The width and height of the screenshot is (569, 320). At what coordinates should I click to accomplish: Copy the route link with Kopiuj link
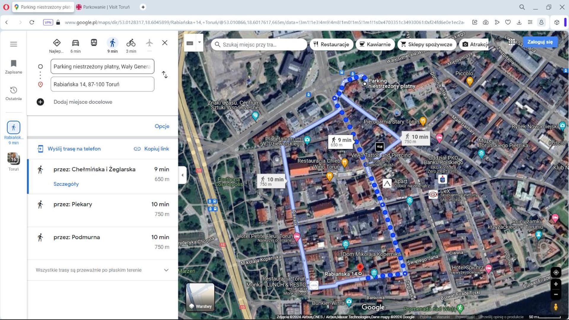pyautogui.click(x=152, y=149)
